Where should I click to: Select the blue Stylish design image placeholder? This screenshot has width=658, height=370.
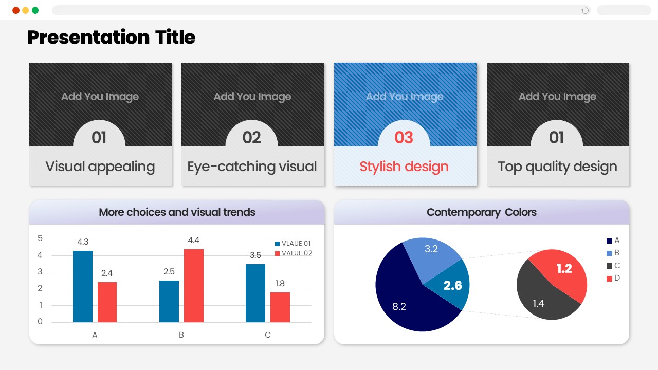click(x=405, y=97)
